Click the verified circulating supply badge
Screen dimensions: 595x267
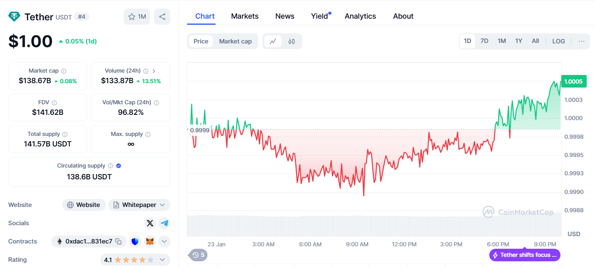(119, 166)
